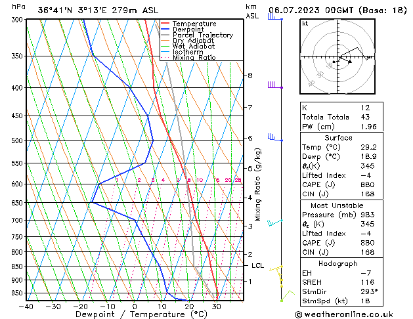Click the StmDir value 293°

pos(369,291)
